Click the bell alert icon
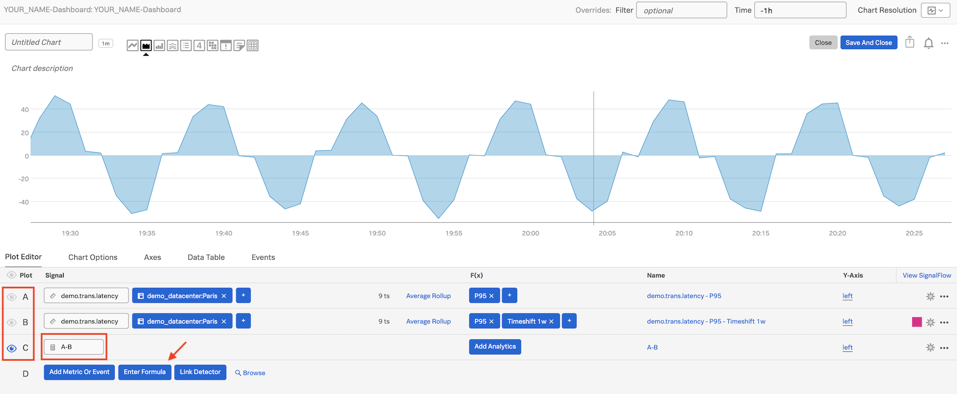 [929, 43]
